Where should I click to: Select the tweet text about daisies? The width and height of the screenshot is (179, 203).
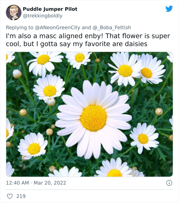pyautogui.click(x=88, y=40)
